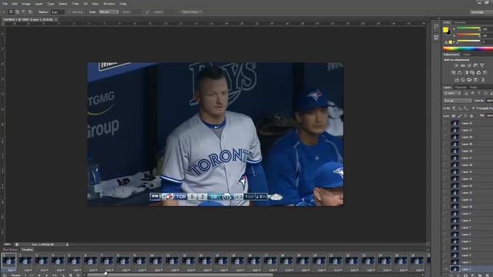Viewport: 493px width, 277px height.
Task: Toggle the Anti-alias checkbox
Action: pyautogui.click(x=69, y=12)
